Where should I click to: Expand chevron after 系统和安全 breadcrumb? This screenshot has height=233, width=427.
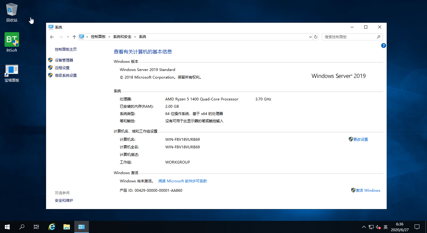[135, 37]
